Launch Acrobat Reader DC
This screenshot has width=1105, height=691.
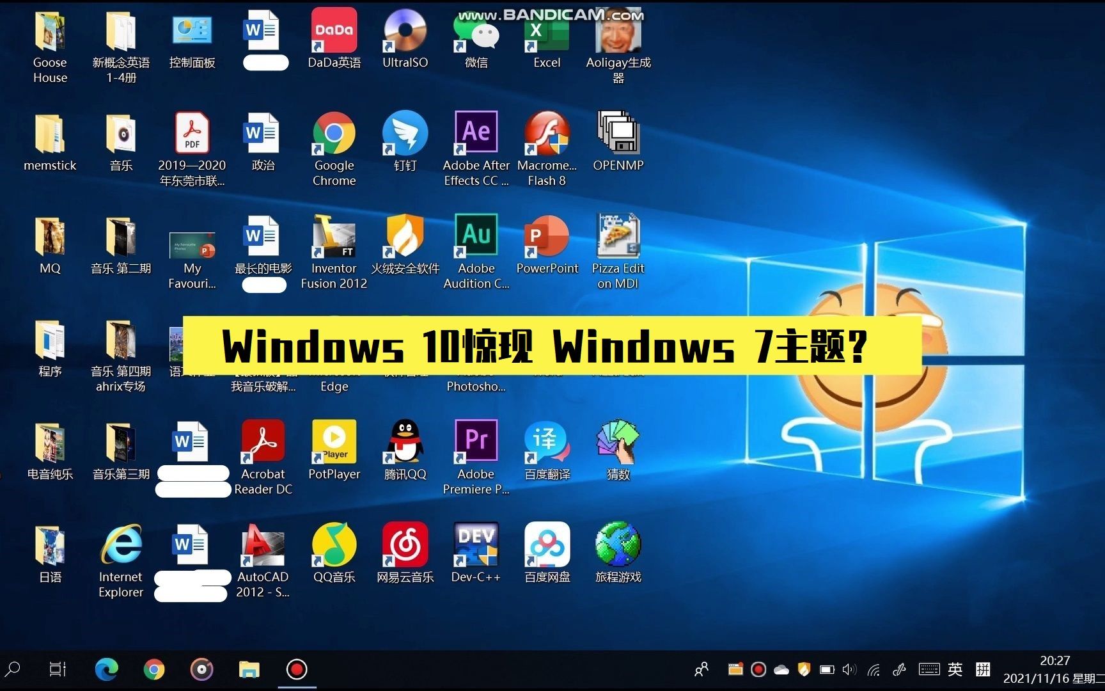tap(263, 458)
